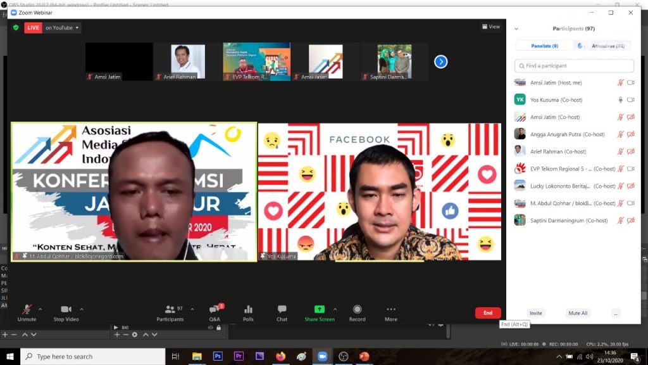648x365 pixels.
Task: Expand audio options arrow beside Unmute
Action: click(x=40, y=309)
